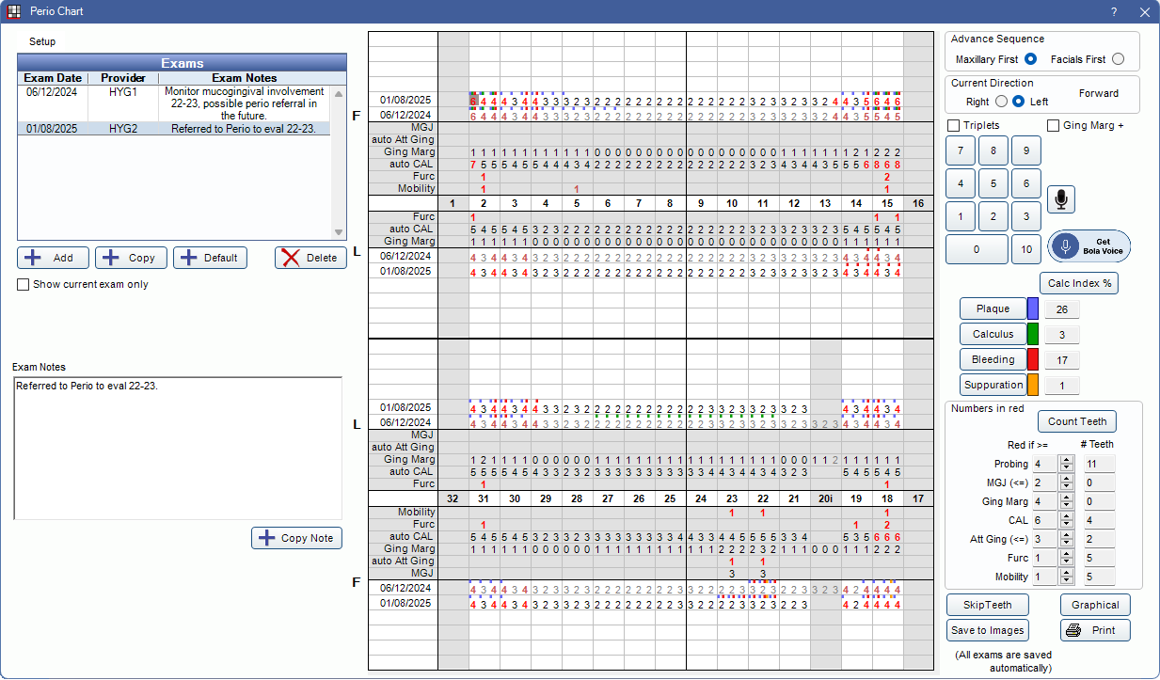Image resolution: width=1160 pixels, height=680 pixels.
Task: Click the Perio Chart title bar icon
Action: (x=15, y=10)
